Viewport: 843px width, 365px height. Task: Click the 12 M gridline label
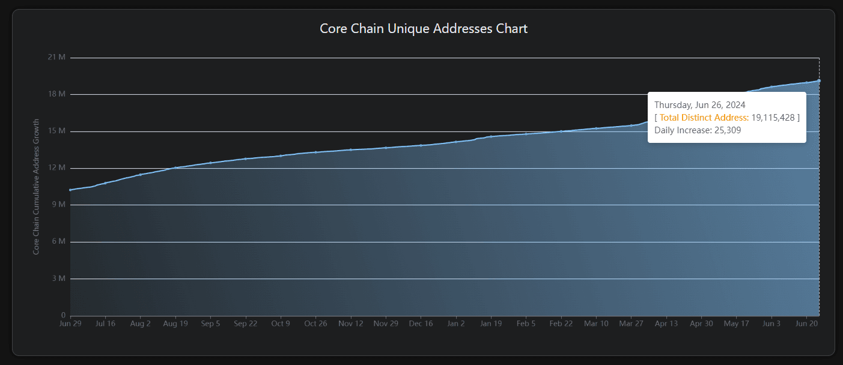pyautogui.click(x=56, y=167)
